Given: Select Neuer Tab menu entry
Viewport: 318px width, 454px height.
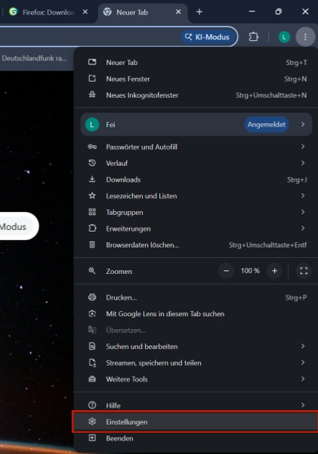Looking at the screenshot, I should tap(196, 62).
